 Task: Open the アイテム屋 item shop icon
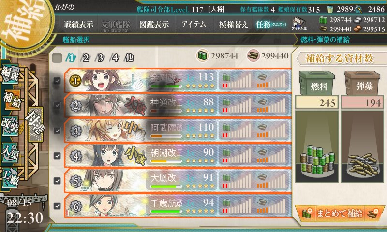[299, 24]
